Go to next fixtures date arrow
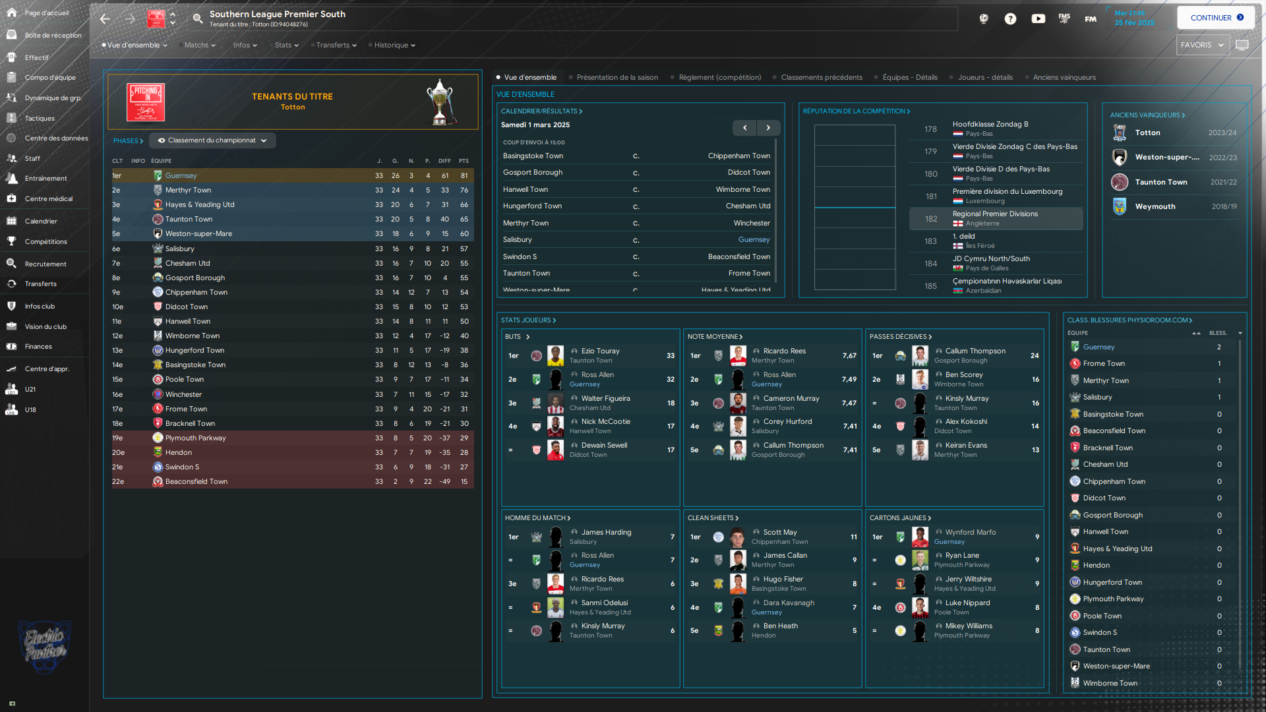The image size is (1266, 712). tap(768, 128)
